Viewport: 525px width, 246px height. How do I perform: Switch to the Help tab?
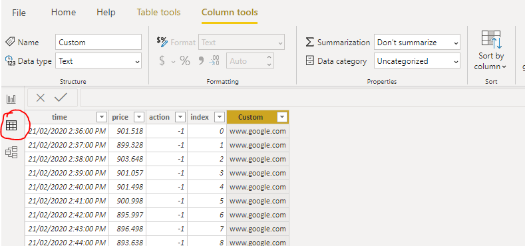click(106, 13)
